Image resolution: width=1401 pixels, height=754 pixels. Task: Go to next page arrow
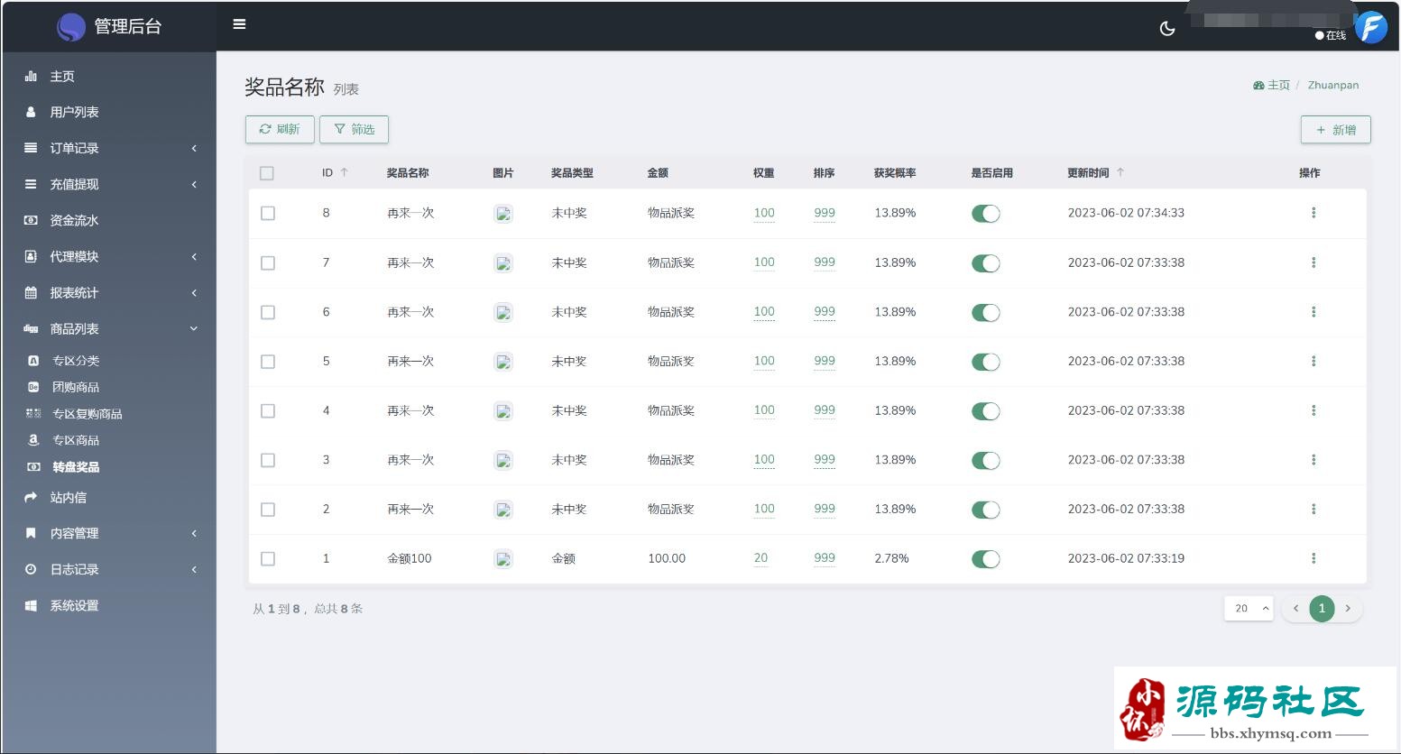tap(1348, 609)
